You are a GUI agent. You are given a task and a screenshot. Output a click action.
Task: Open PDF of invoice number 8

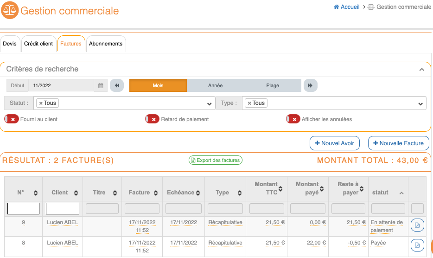coord(417,245)
